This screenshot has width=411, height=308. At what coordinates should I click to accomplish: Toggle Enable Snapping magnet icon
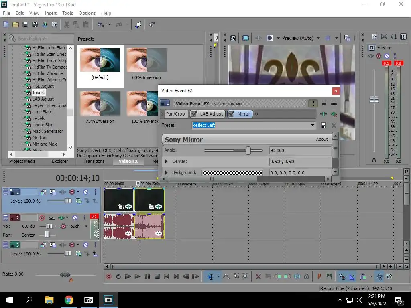click(x=342, y=276)
